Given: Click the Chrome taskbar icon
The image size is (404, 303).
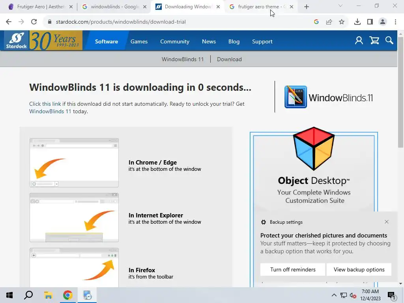Looking at the screenshot, I should [67, 295].
